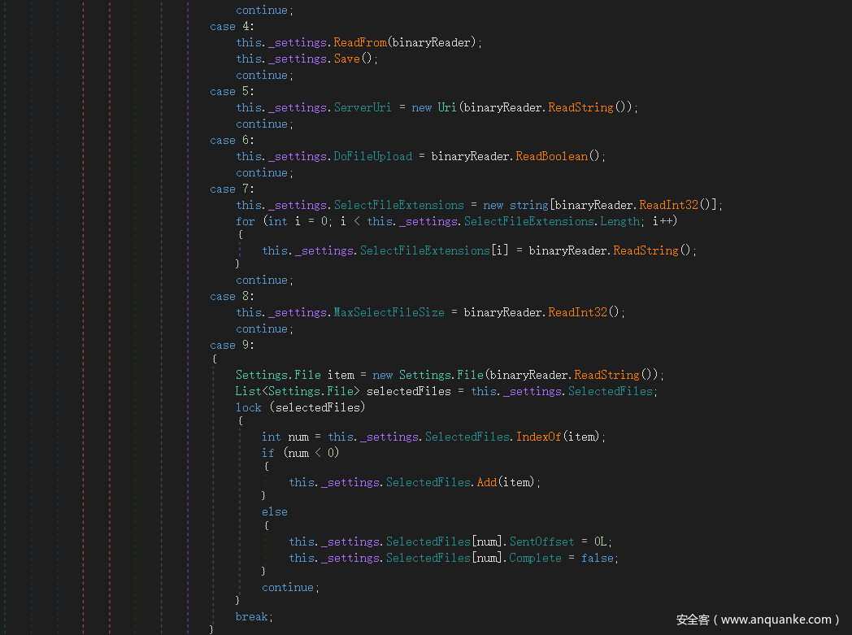Image resolution: width=852 pixels, height=635 pixels.
Task: Click the List<Settings.File> type declaration
Action: point(298,391)
